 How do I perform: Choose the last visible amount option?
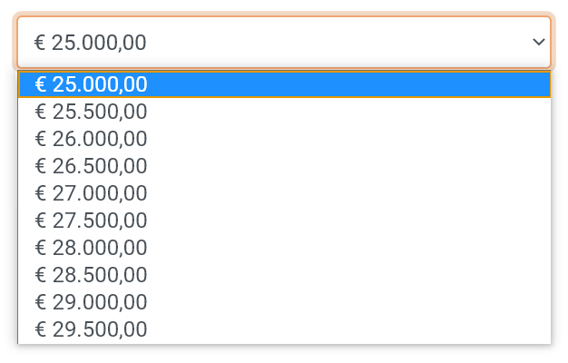pyautogui.click(x=284, y=329)
